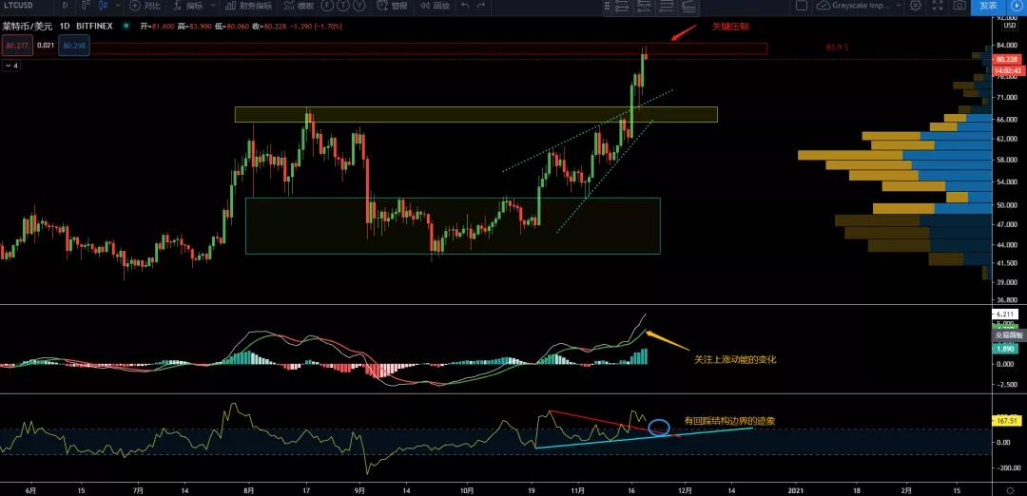Click the 莱特币/美元 chart title
This screenshot has width=1027, height=496.
[x=27, y=27]
